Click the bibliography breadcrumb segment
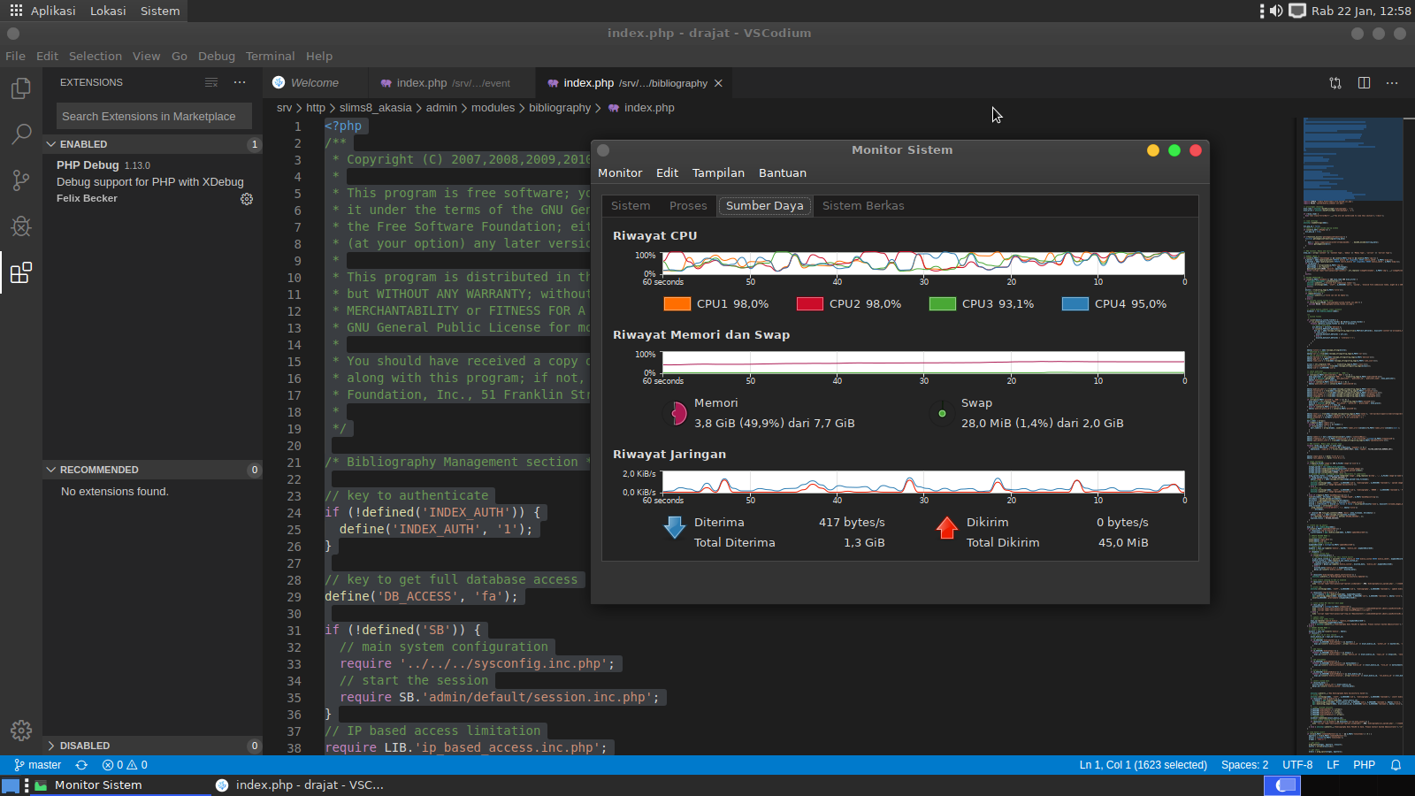 coord(560,108)
